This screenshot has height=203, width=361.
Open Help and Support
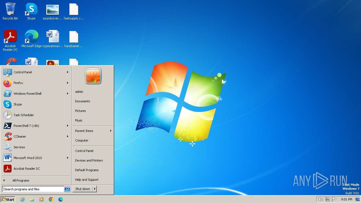pos(93,180)
